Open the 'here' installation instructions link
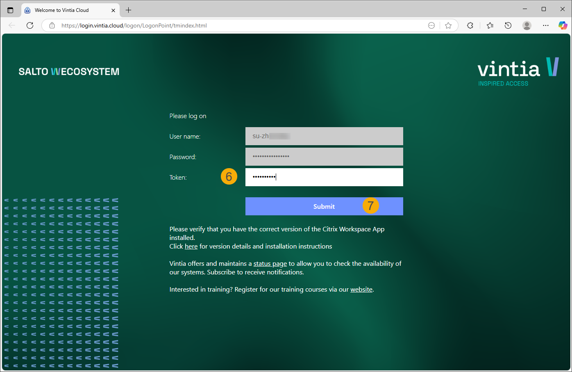 click(x=191, y=246)
